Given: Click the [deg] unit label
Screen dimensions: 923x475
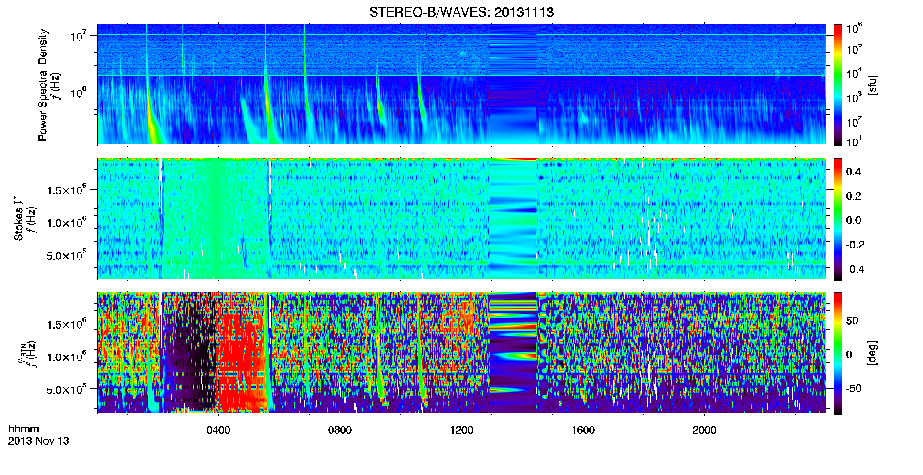Looking at the screenshot, I should point(872,353).
